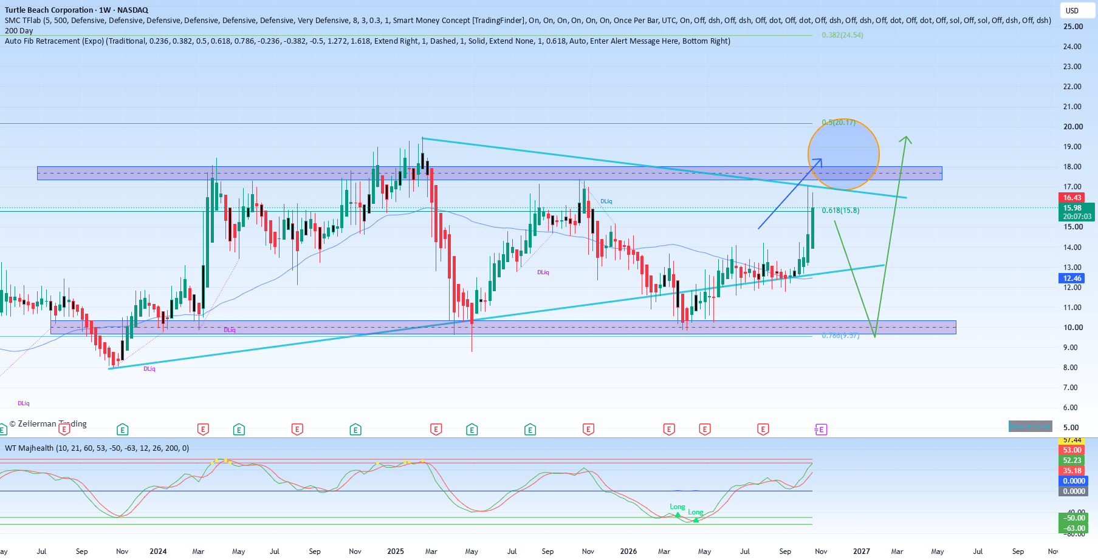Click the green -63.00 level label
Viewport: 1098px width, 560px height.
(x=1074, y=528)
